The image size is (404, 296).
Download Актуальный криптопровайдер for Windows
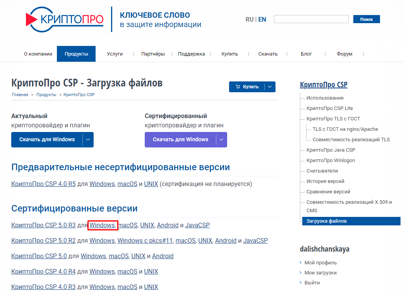tap(47, 140)
